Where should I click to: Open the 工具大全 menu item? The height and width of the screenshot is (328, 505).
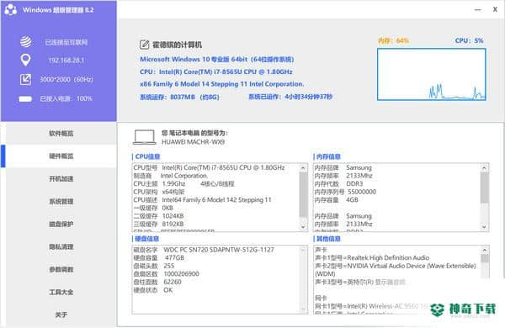pyautogui.click(x=61, y=293)
